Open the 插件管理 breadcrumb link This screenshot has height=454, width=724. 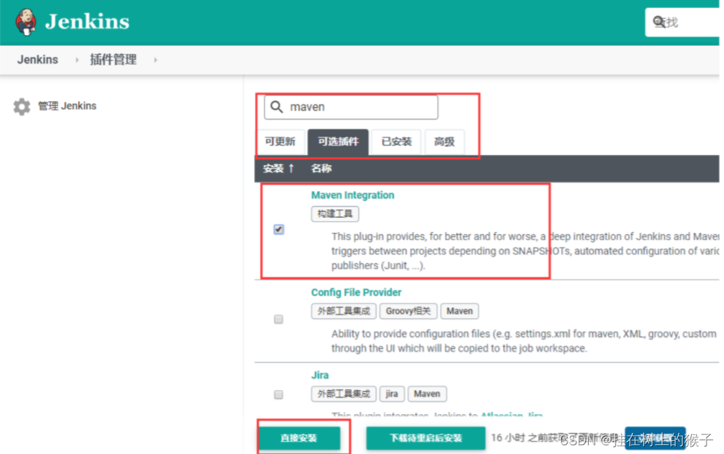pos(113,60)
